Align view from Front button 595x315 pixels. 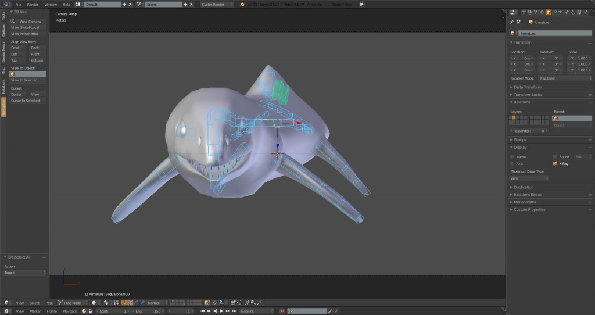coord(18,48)
